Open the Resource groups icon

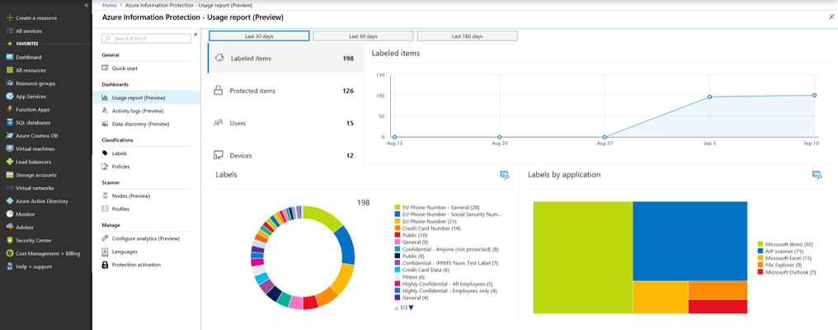9,83
